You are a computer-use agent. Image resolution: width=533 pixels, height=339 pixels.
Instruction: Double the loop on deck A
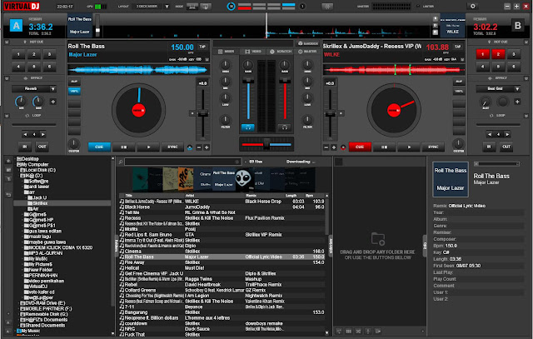42,134
